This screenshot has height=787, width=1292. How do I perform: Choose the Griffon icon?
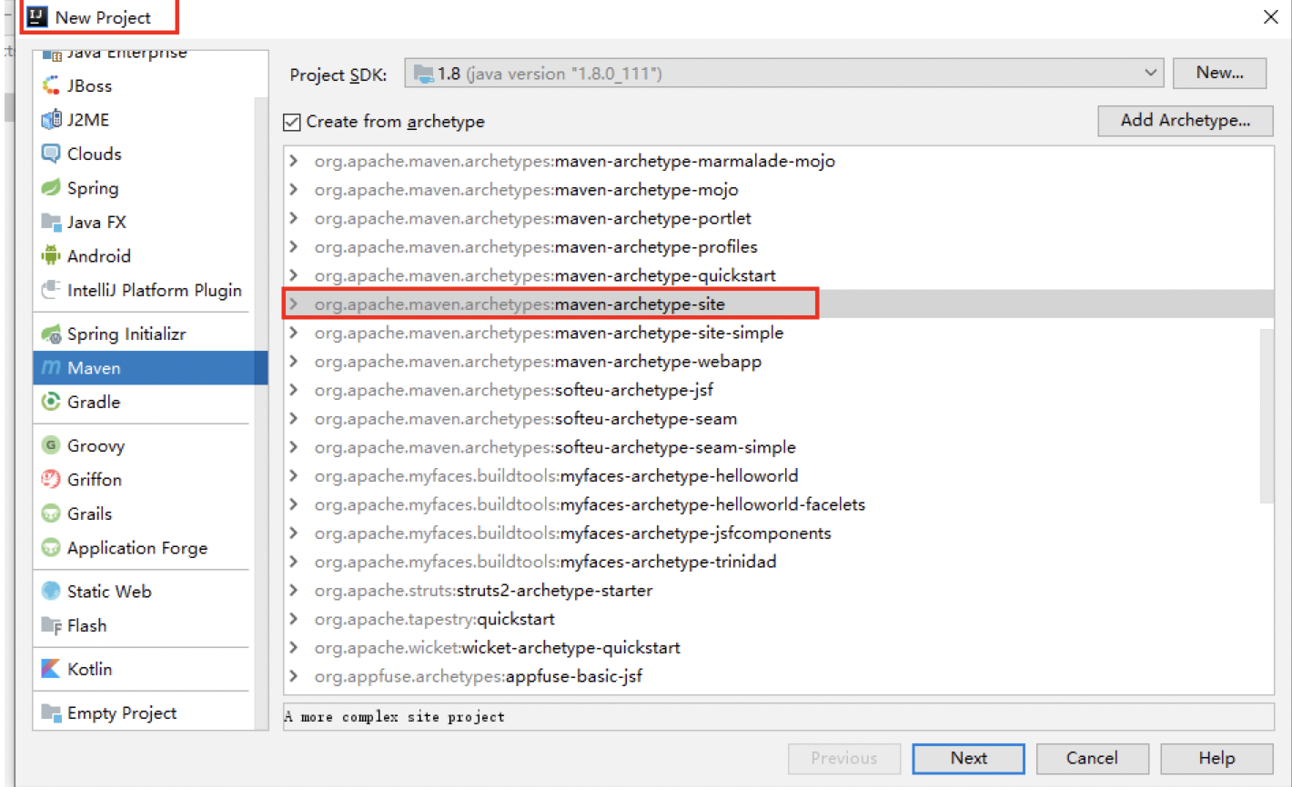(x=51, y=480)
